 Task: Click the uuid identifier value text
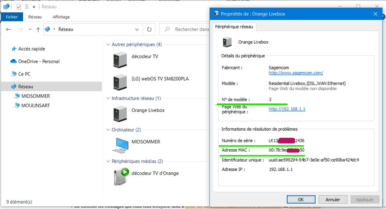coord(314,160)
